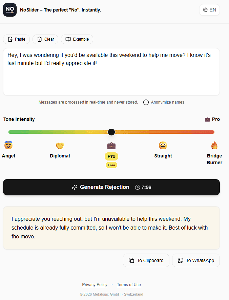Select the Angel tone emoji
This screenshot has height=300, width=229.
point(8,145)
